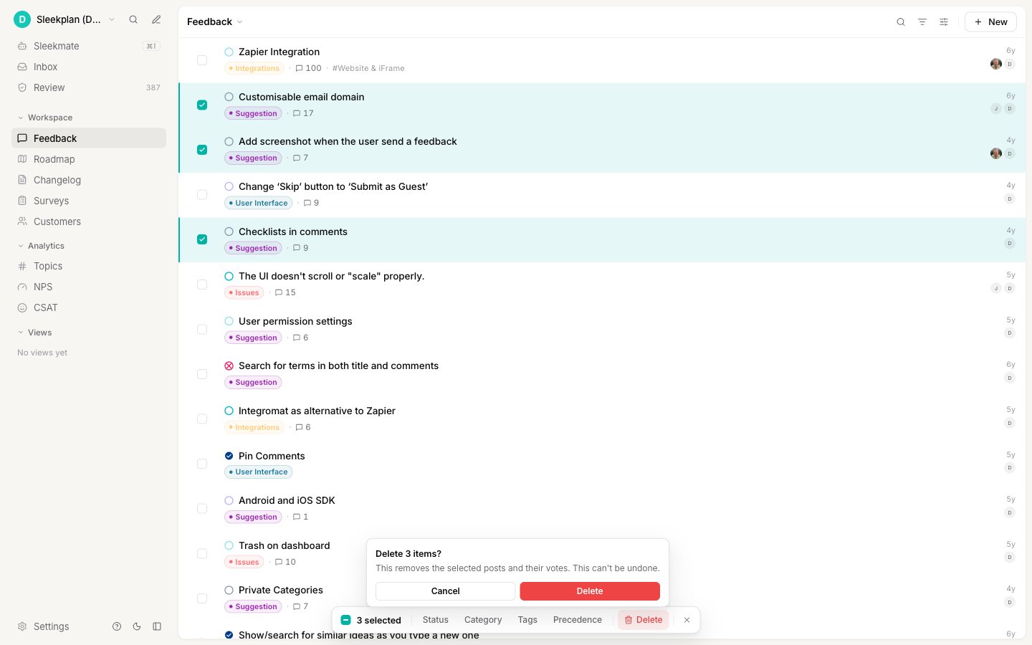Click status circle of Private Categories
The image size is (1032, 645).
pos(229,590)
